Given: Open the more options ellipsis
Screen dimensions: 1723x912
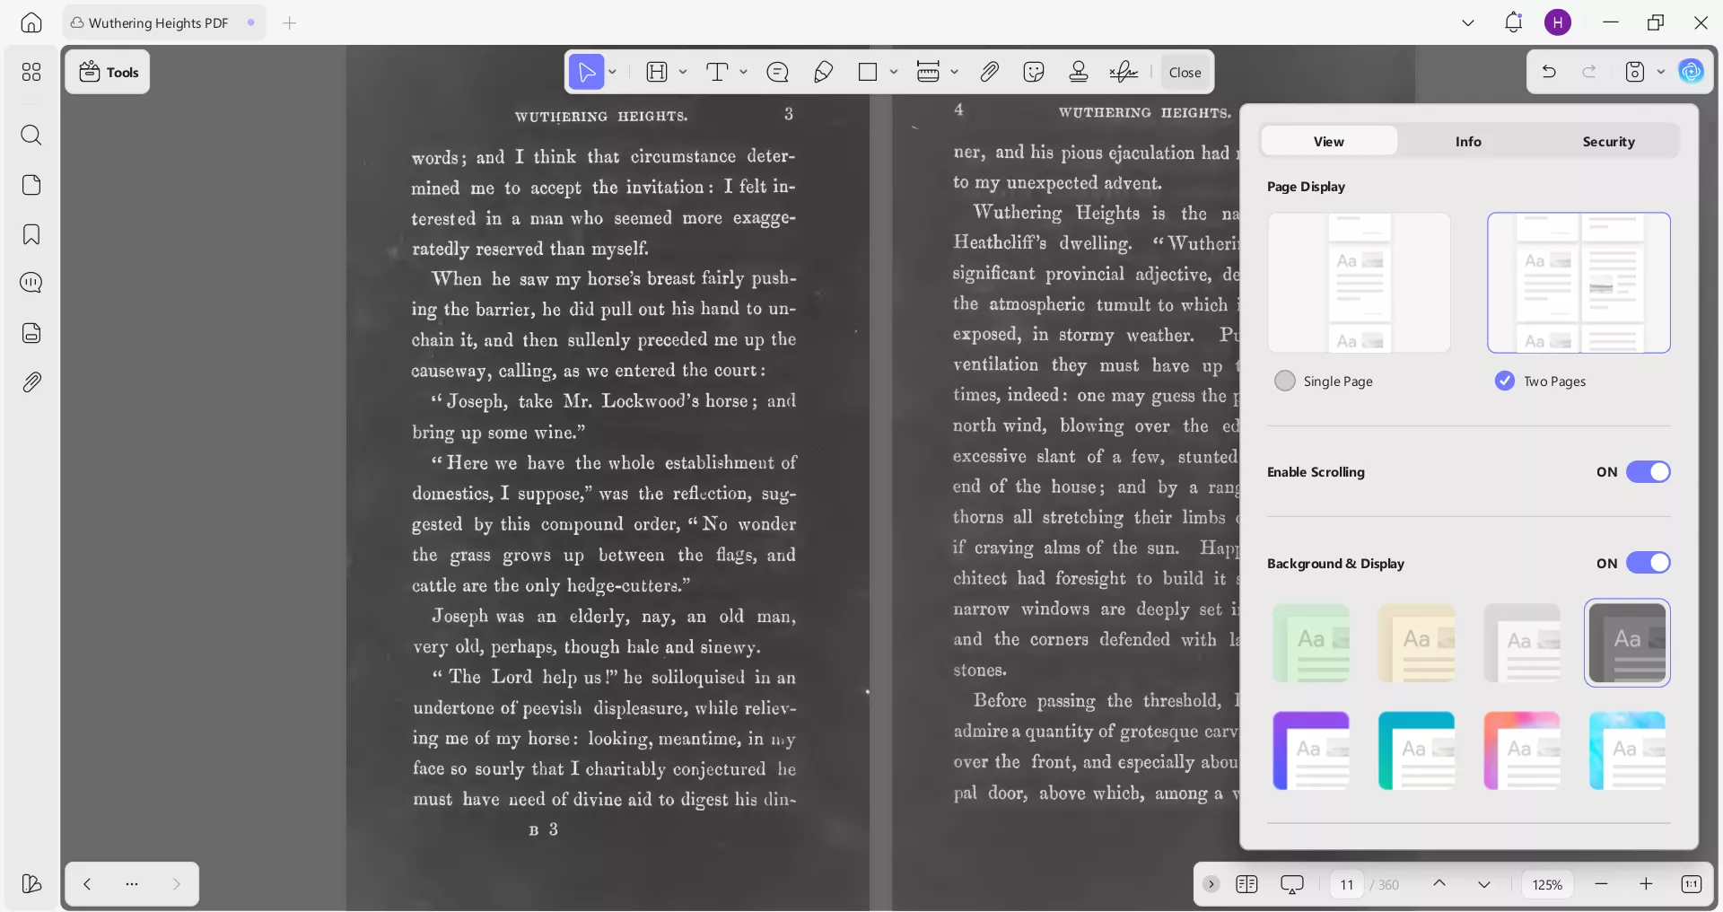Looking at the screenshot, I should tap(132, 884).
